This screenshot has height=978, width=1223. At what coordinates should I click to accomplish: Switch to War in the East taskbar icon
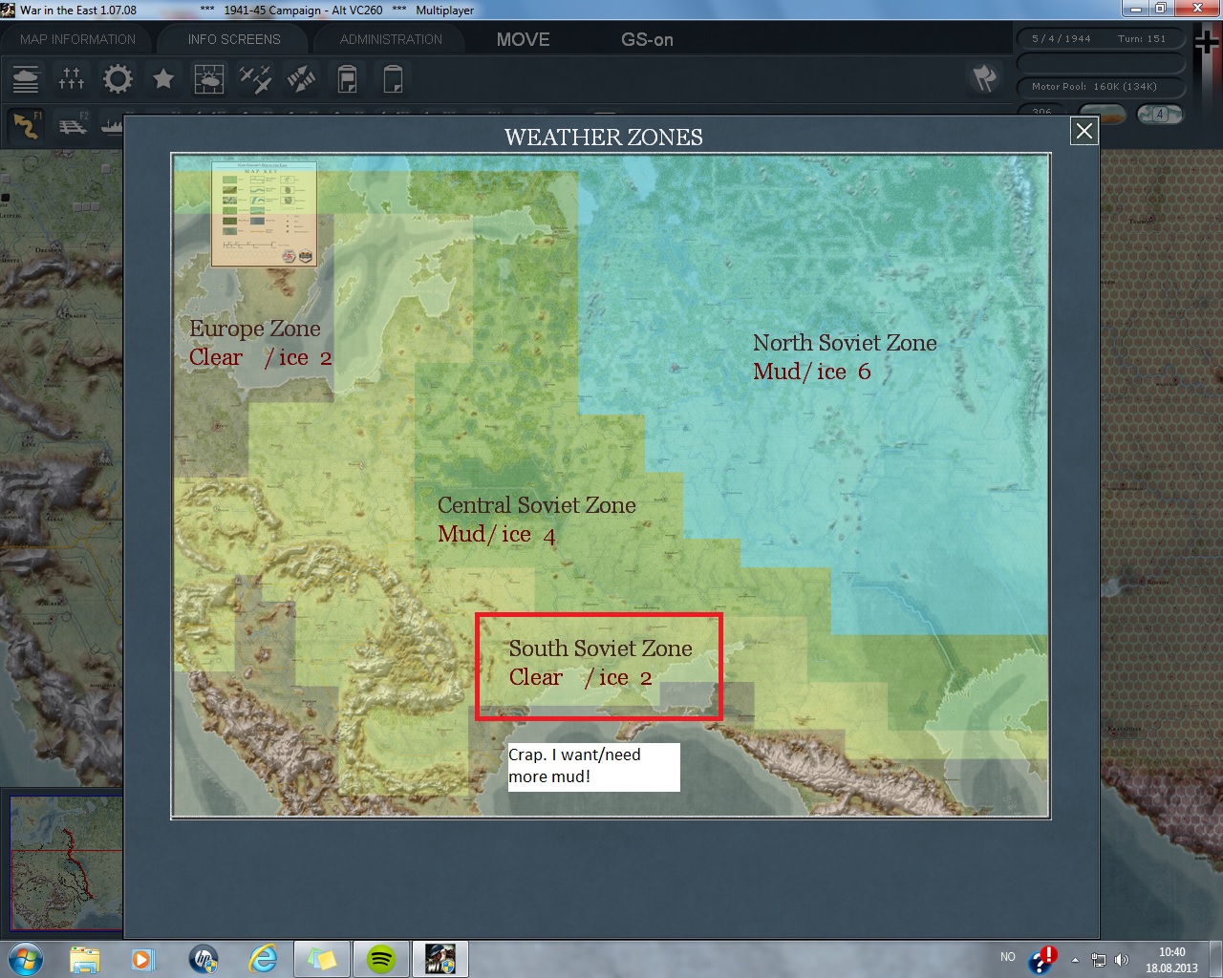click(440, 959)
